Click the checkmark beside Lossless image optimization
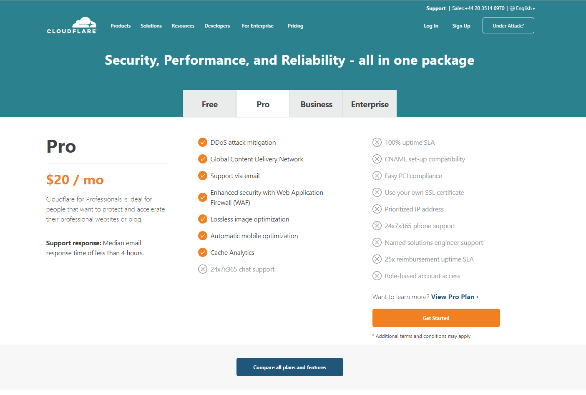Image resolution: width=586 pixels, height=395 pixels. 203,219
